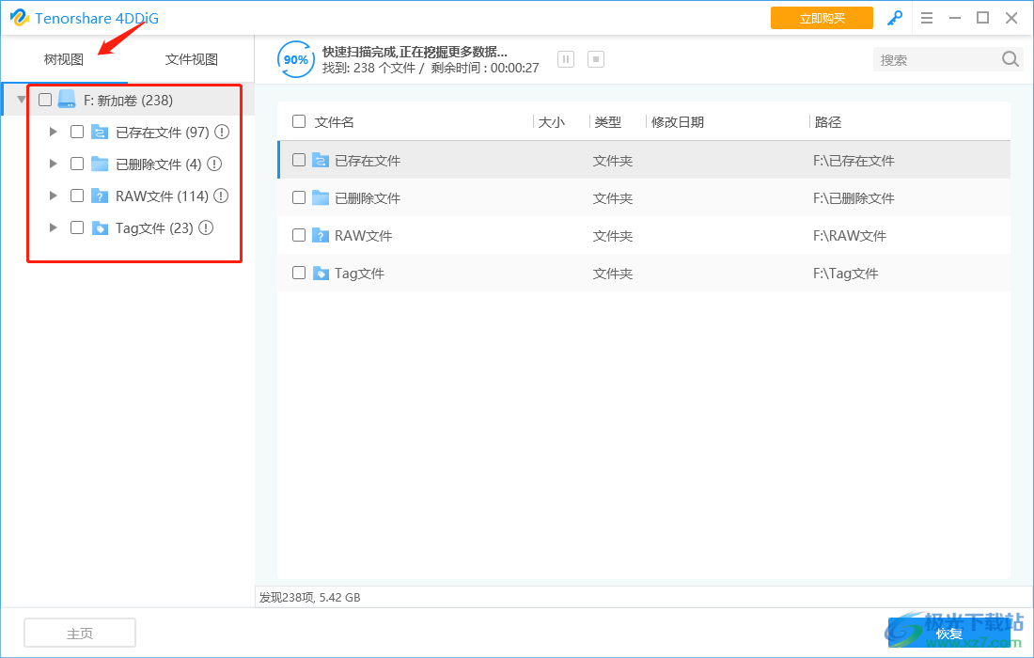Click the 90% scan progress circle
Screen dimensions: 1034x658
click(x=295, y=59)
